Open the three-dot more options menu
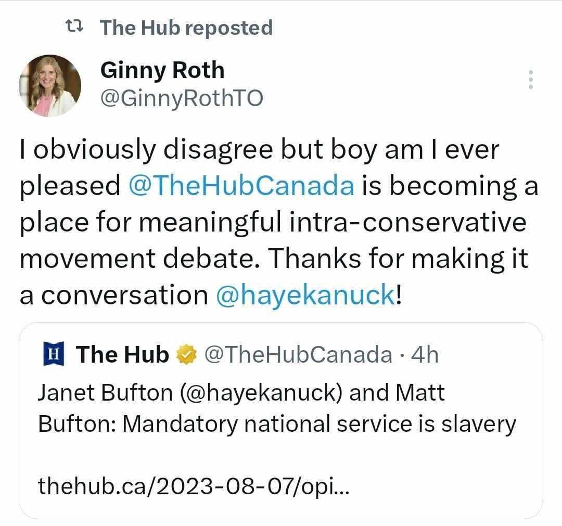The width and height of the screenshot is (562, 526). (531, 80)
